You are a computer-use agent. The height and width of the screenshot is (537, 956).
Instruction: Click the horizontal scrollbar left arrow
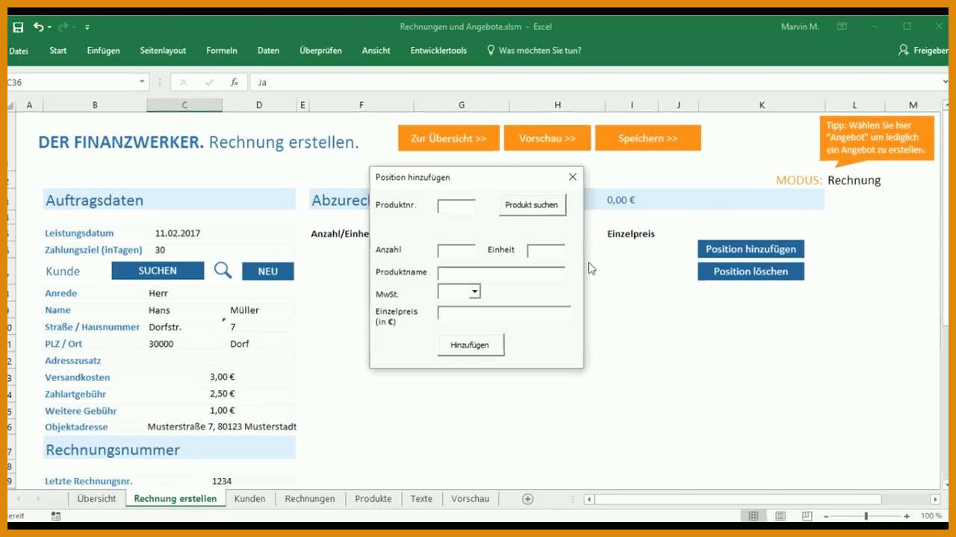[x=589, y=499]
